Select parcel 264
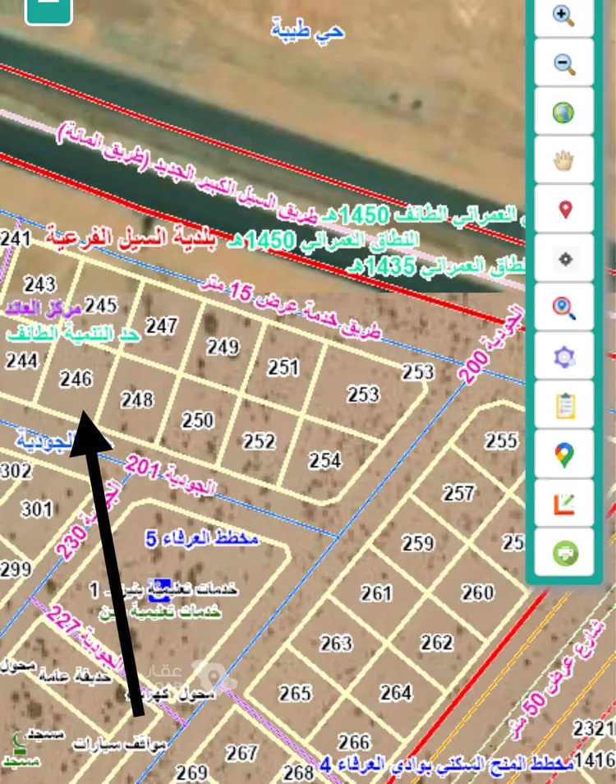This screenshot has width=616, height=784. point(396,692)
